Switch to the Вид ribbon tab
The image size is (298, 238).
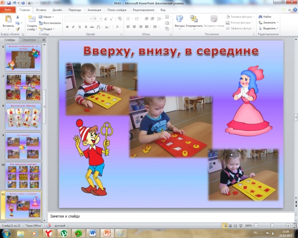tap(163, 10)
